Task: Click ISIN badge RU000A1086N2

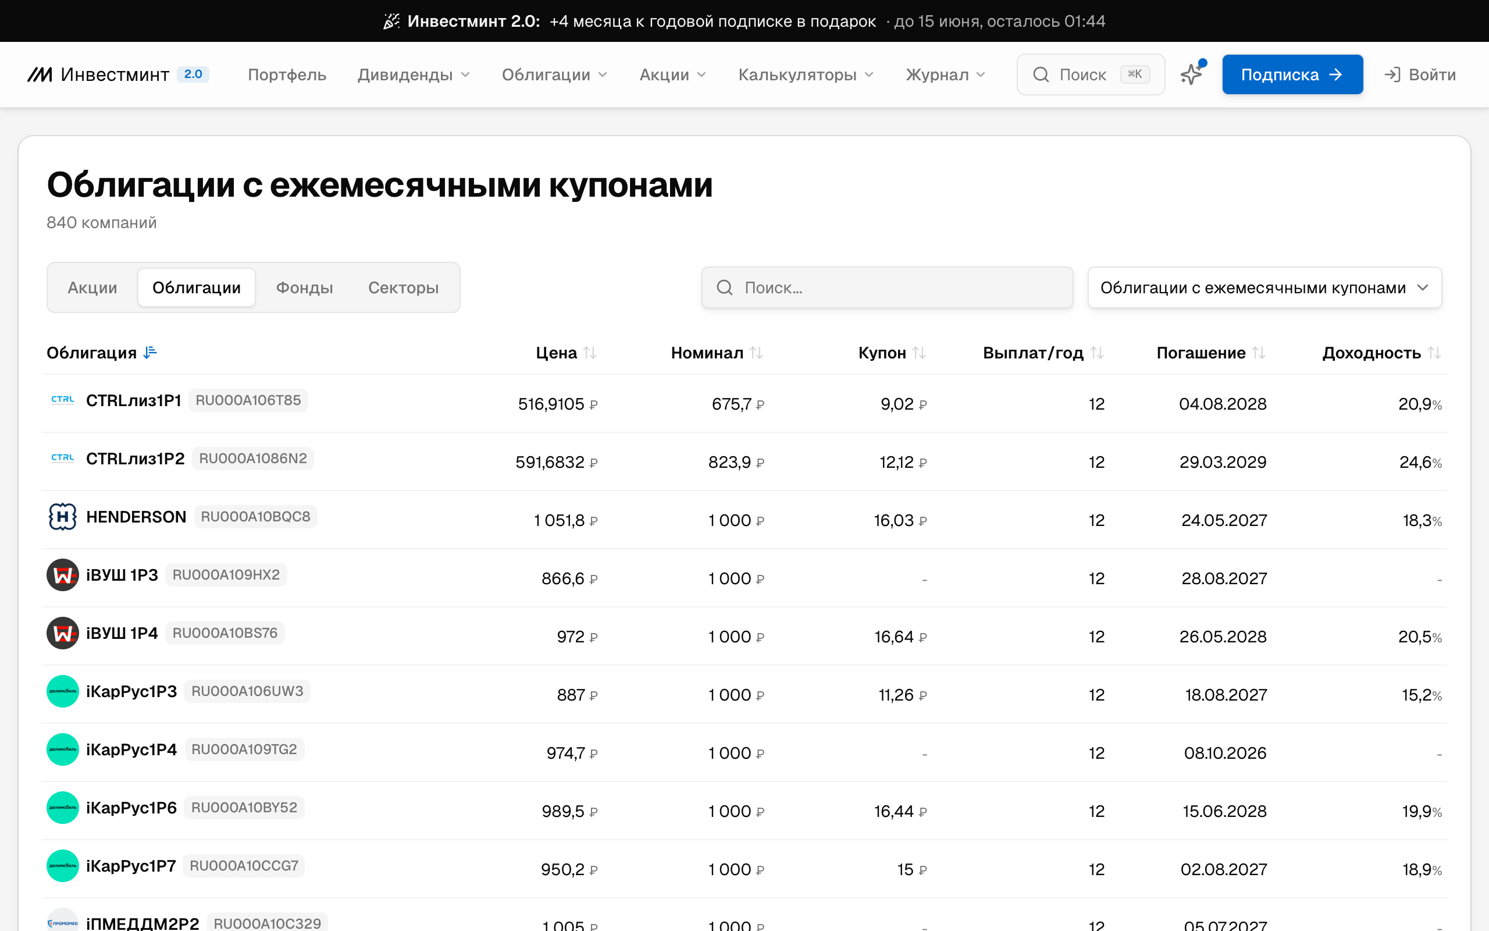Action: pos(253,458)
